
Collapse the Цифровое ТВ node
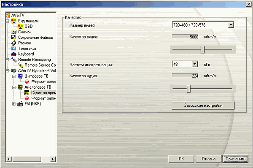click(x=14, y=76)
